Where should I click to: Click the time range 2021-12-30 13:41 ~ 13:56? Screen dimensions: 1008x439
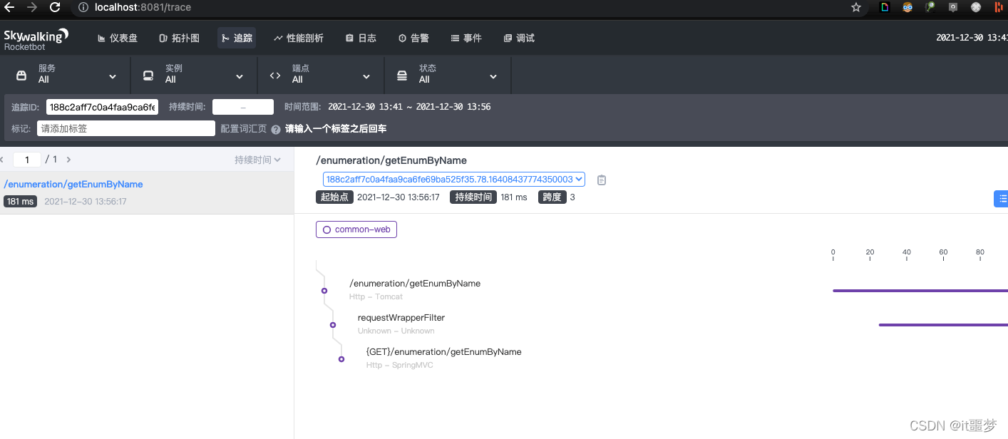pyautogui.click(x=409, y=107)
